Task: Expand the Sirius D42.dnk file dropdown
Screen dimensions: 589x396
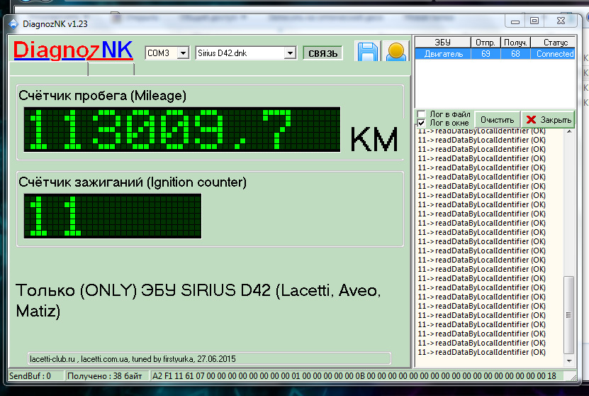Action: click(x=290, y=53)
